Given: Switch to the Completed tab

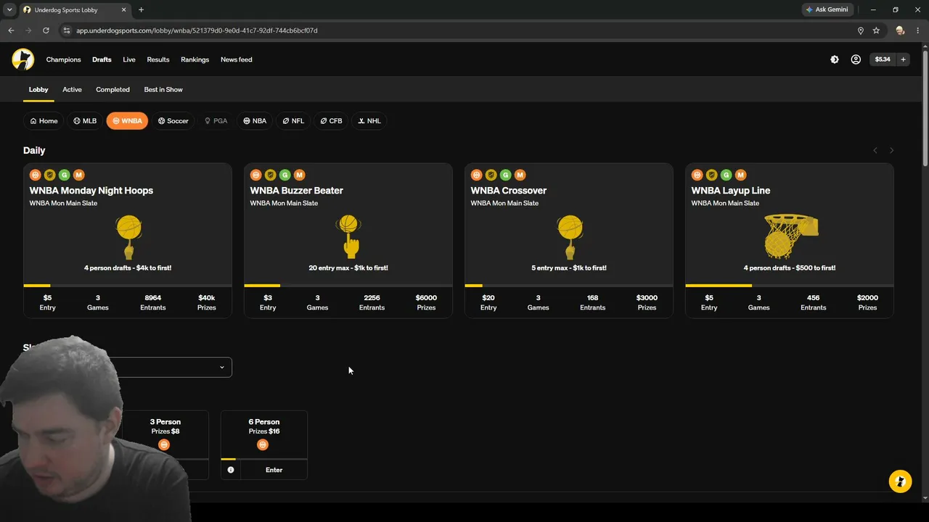Looking at the screenshot, I should [112, 89].
